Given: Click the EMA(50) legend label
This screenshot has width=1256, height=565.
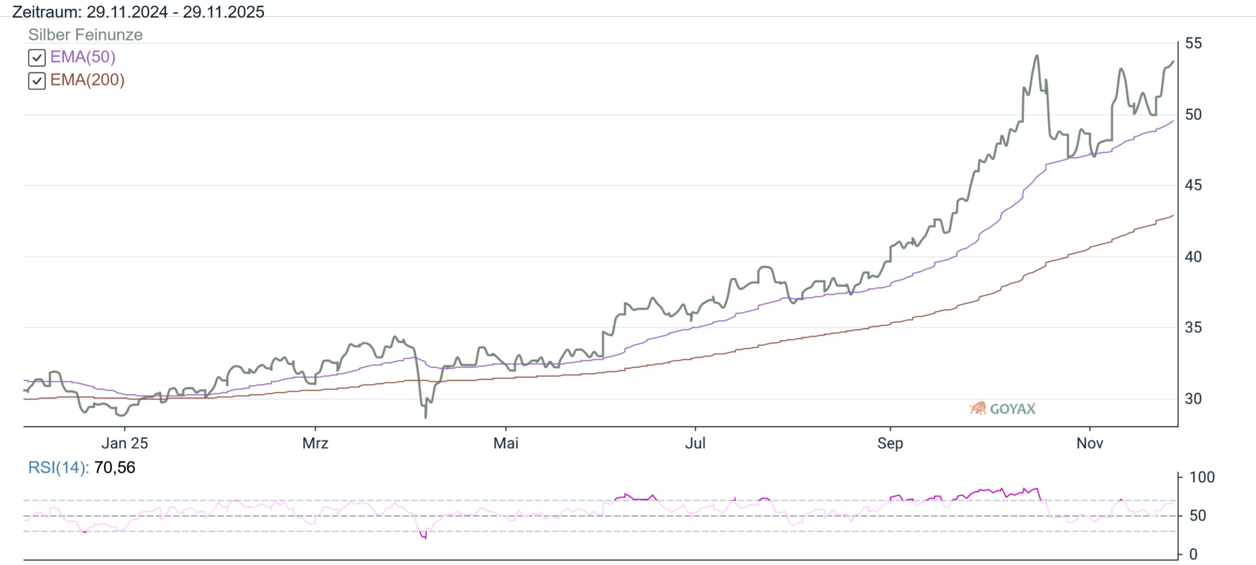Looking at the screenshot, I should [82, 57].
